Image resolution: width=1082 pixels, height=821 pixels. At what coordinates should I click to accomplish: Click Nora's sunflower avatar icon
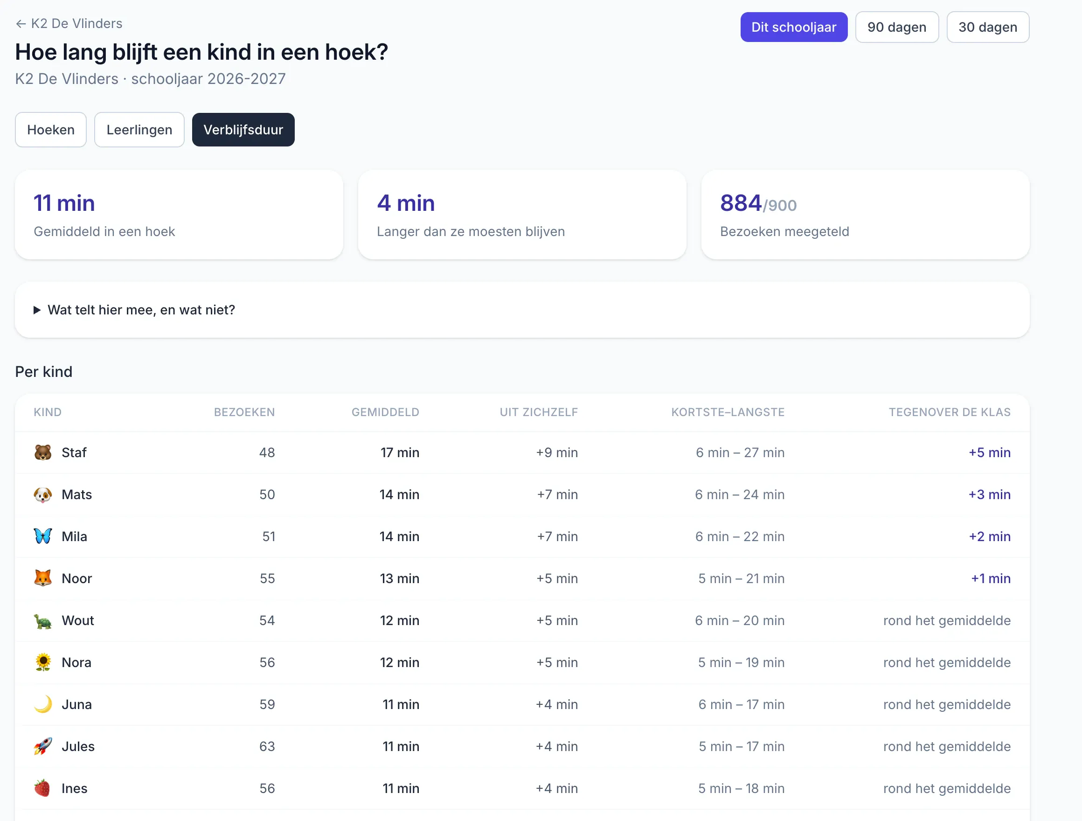click(43, 662)
